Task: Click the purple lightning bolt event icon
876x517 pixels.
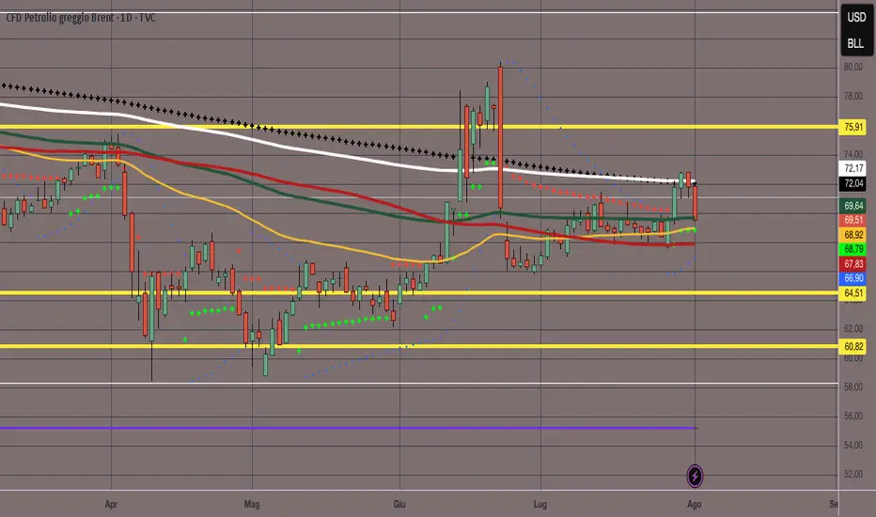Action: [x=695, y=477]
